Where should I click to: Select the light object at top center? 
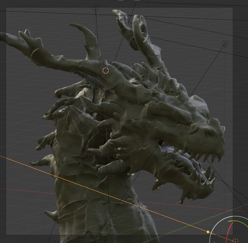[96, 7]
